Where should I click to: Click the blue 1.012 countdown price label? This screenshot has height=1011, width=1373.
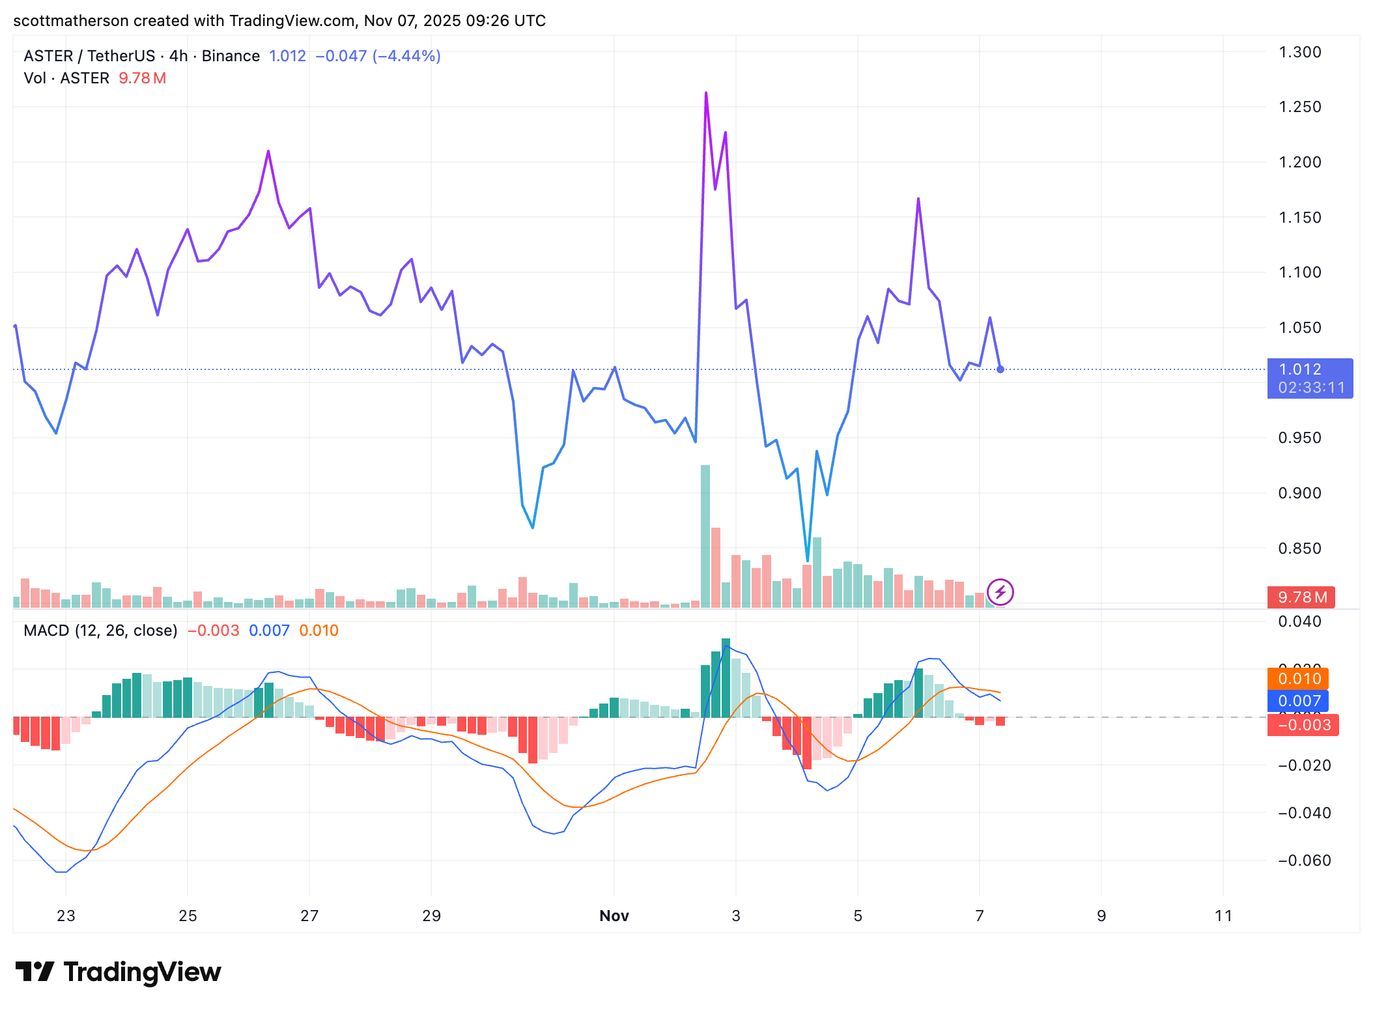pos(1310,378)
